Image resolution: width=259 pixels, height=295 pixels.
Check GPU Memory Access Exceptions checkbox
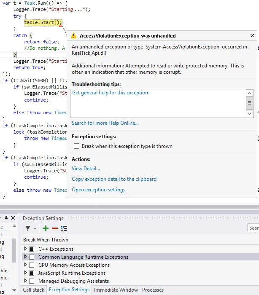(x=32, y=265)
